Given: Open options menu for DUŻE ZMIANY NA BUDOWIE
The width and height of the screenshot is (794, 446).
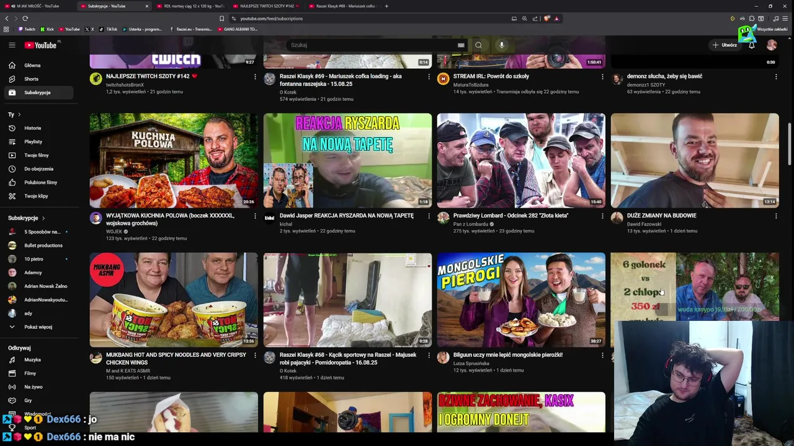Looking at the screenshot, I should (776, 216).
